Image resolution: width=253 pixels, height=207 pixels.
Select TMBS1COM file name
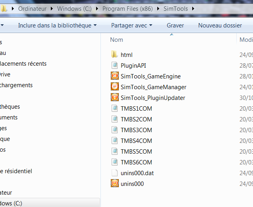136,109
